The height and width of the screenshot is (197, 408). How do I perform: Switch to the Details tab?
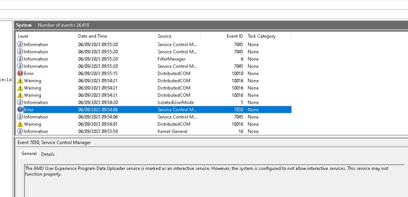coord(48,154)
